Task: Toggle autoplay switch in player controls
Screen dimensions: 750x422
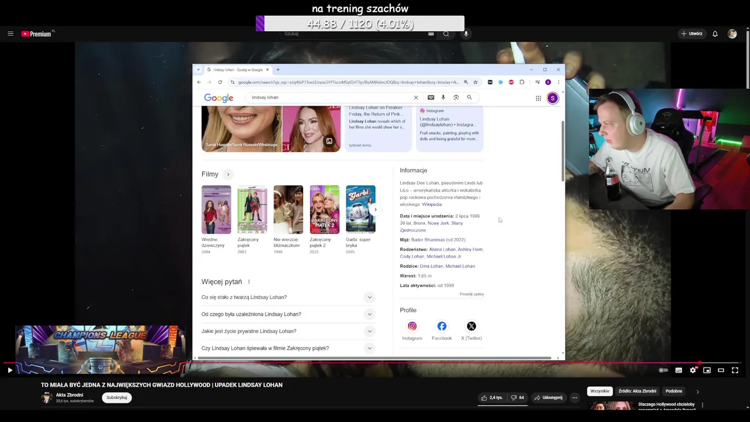Action: 663,370
